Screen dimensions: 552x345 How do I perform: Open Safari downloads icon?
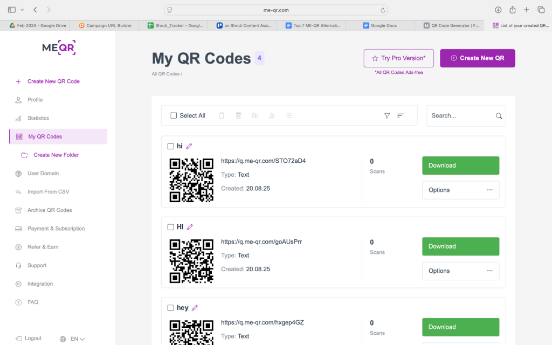pyautogui.click(x=498, y=10)
